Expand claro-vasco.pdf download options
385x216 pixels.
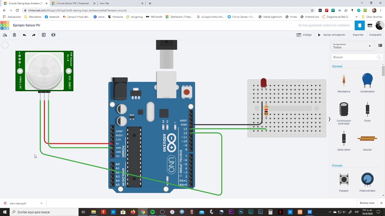click(41, 203)
